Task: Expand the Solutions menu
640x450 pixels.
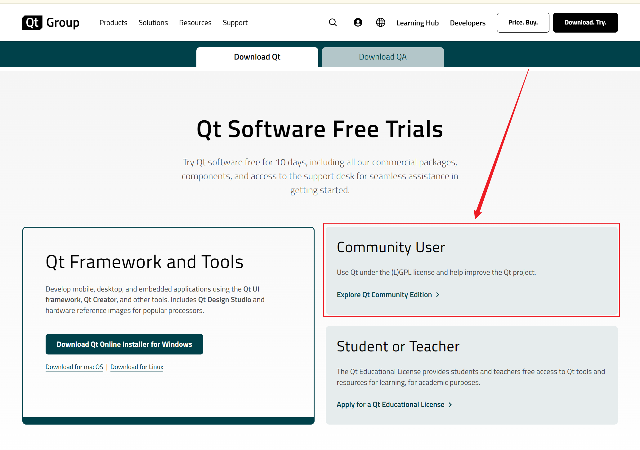Action: [x=153, y=23]
